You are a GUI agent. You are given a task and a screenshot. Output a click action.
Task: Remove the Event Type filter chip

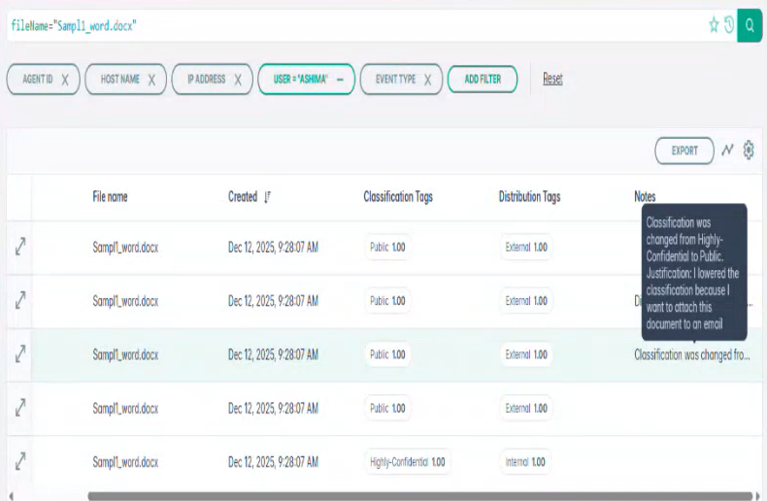(426, 80)
